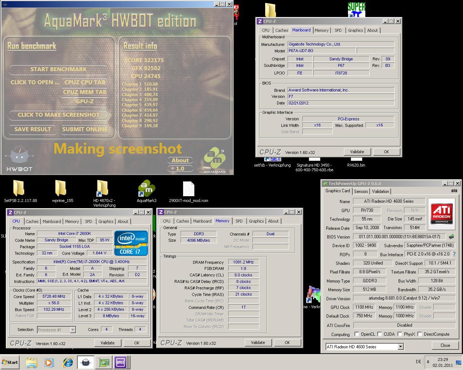The height and width of the screenshot is (370, 463).
Task: Click GPU-Z button in AquaMark
Action: 85,102
